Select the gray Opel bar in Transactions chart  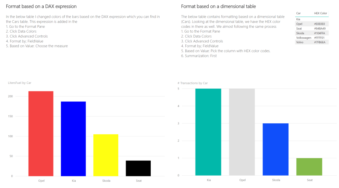click(x=242, y=132)
